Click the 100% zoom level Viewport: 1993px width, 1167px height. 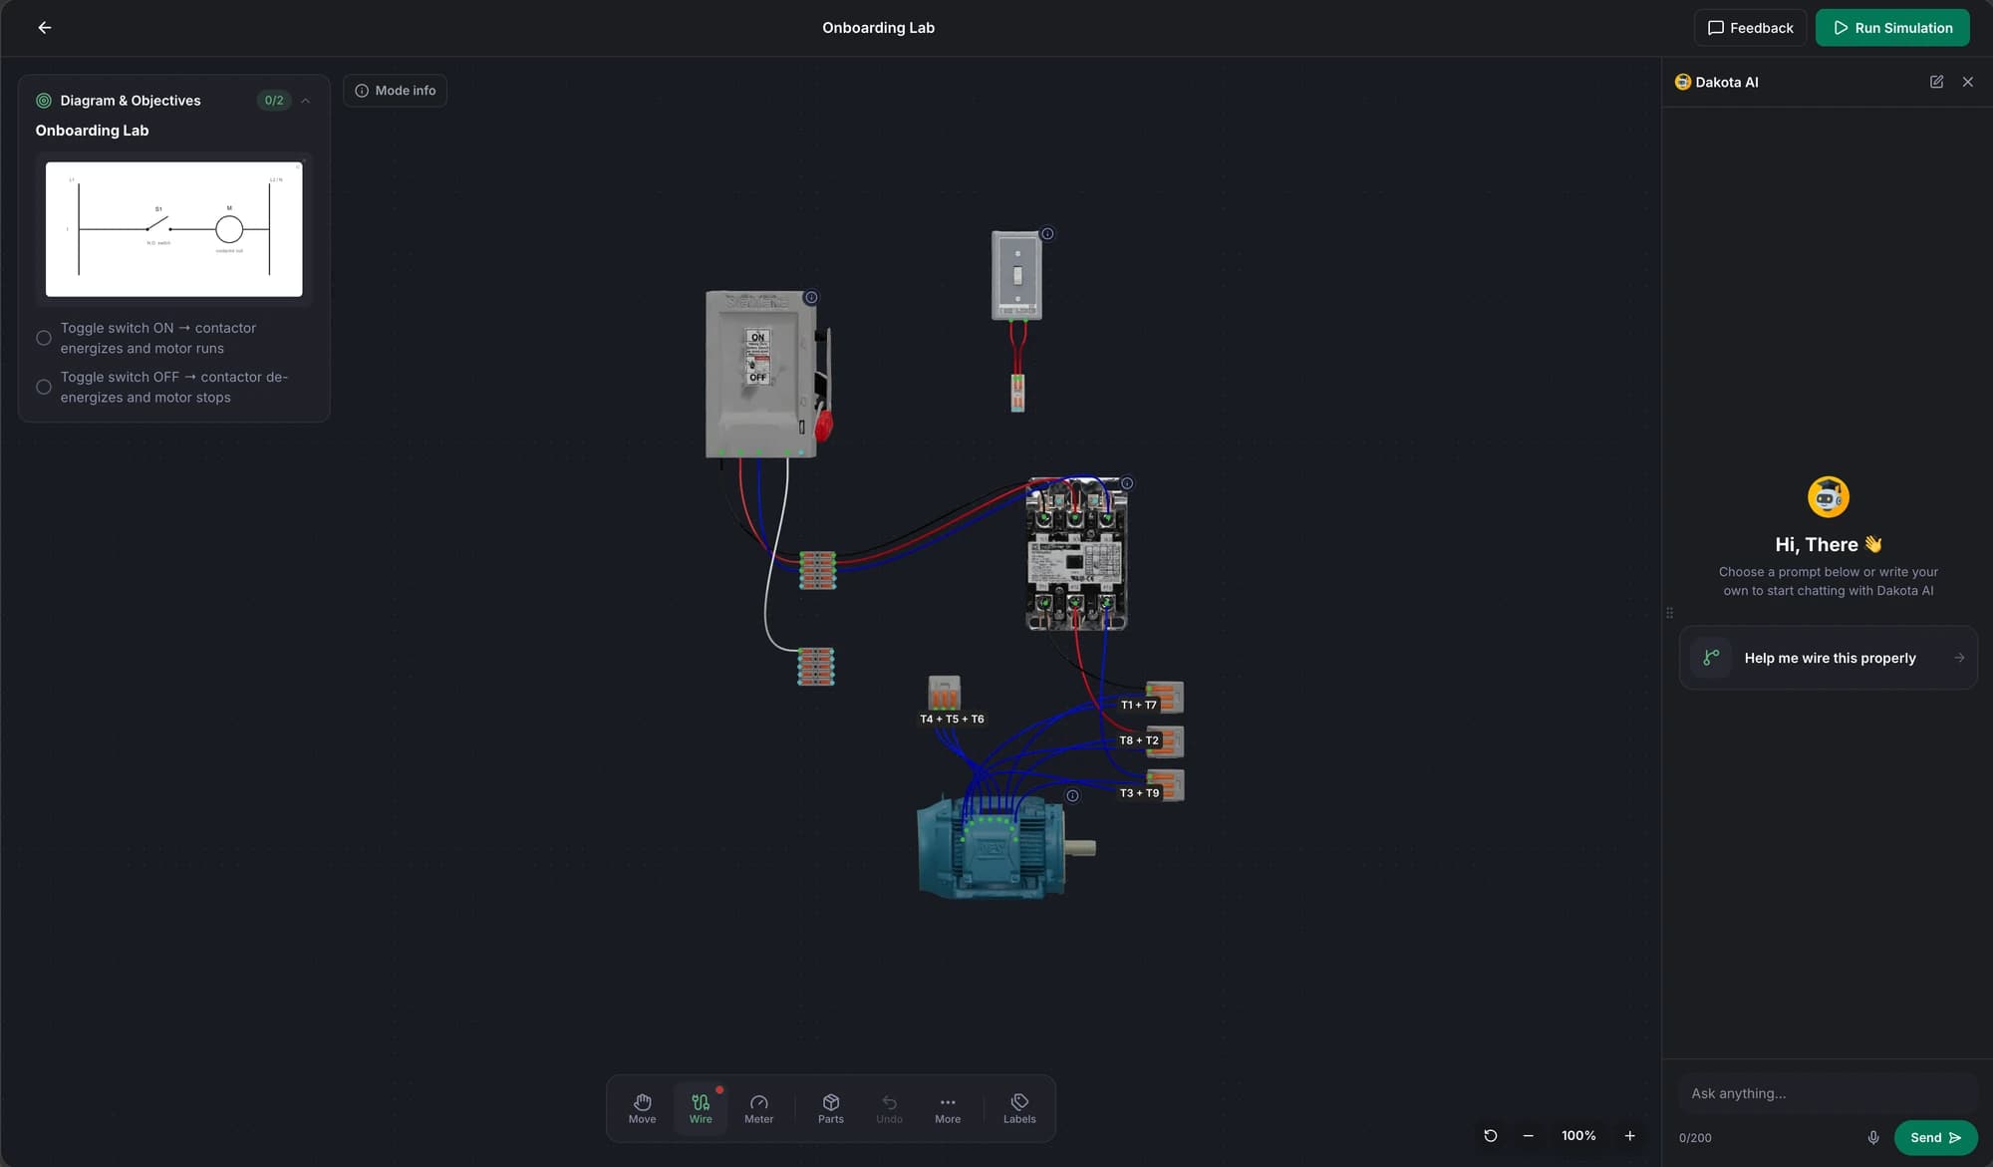point(1578,1136)
